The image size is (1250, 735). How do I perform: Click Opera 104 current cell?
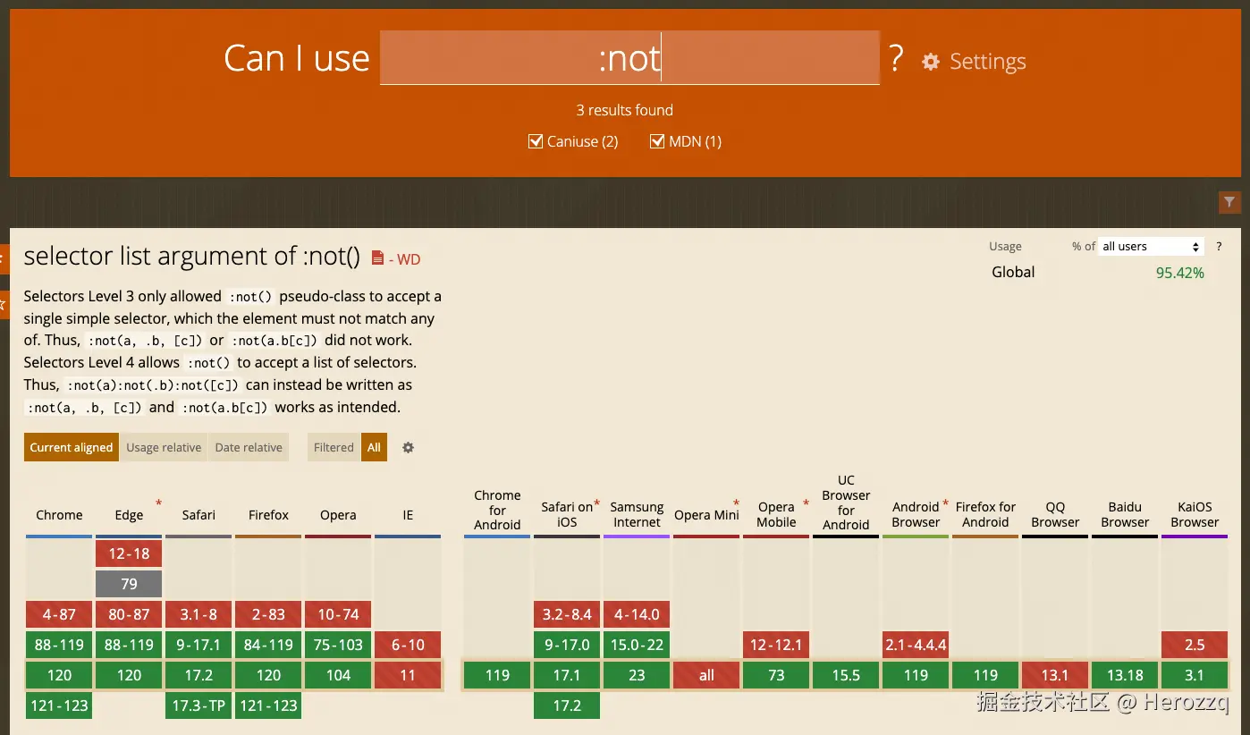coord(338,675)
